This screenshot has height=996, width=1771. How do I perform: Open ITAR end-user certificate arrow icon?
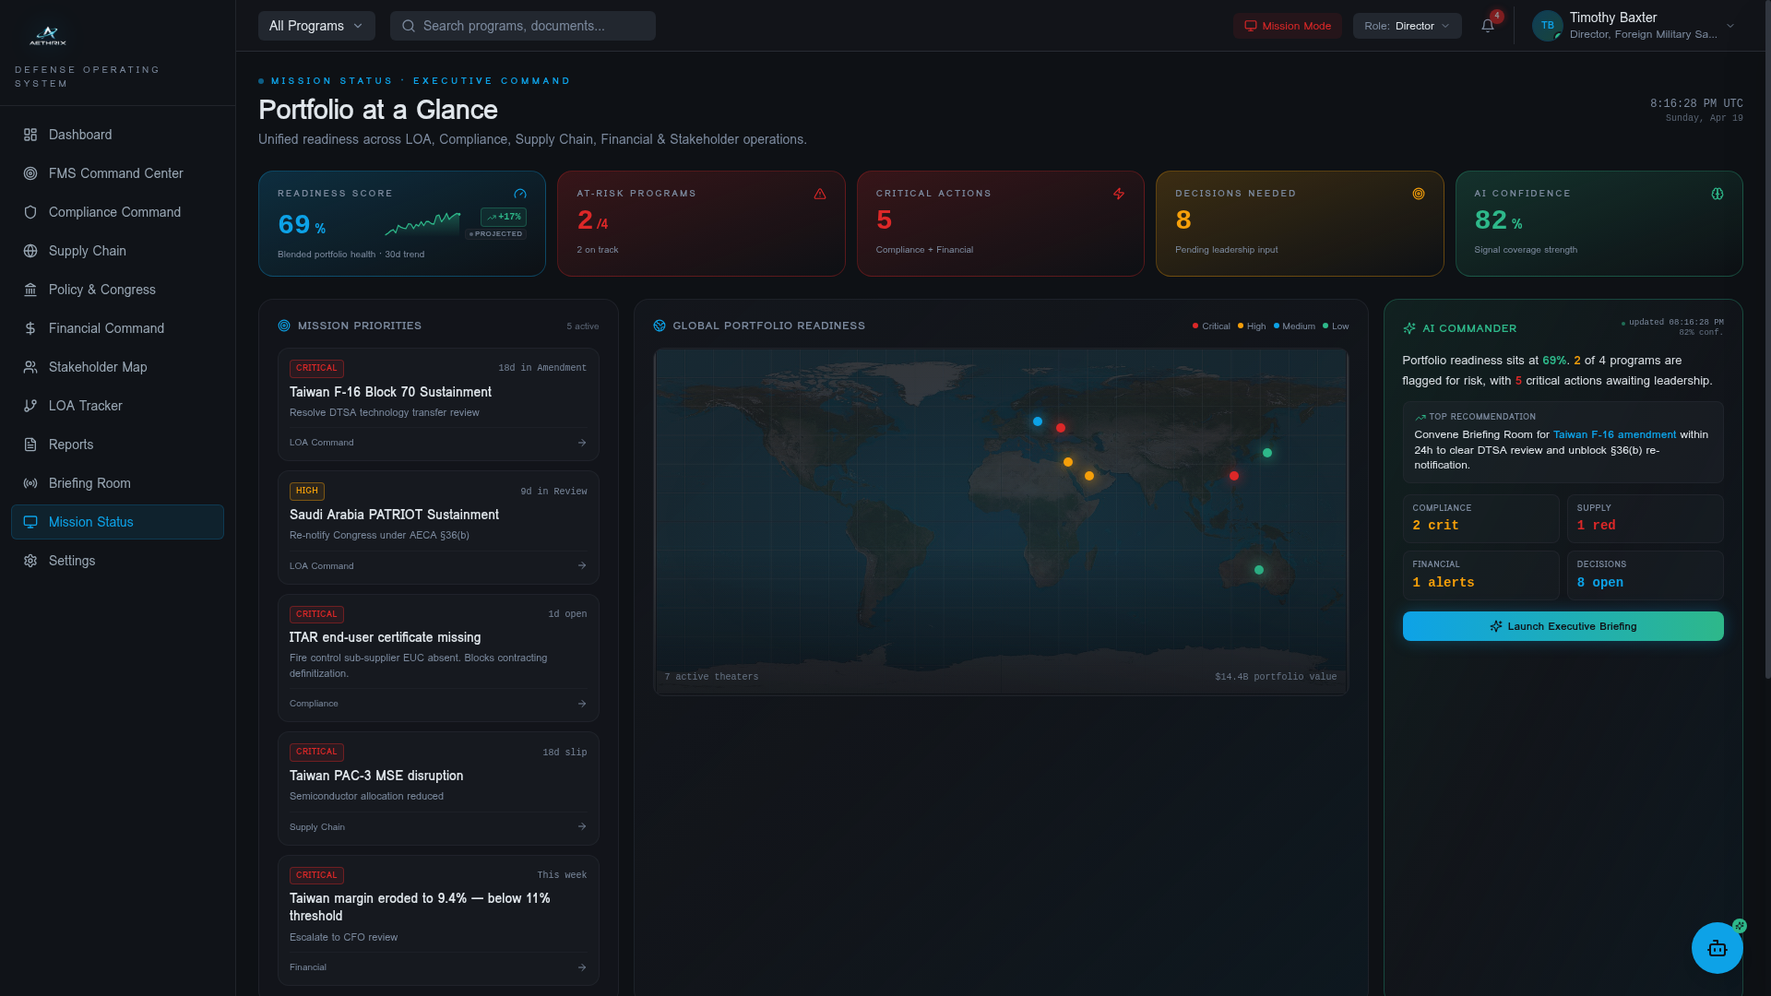click(582, 704)
